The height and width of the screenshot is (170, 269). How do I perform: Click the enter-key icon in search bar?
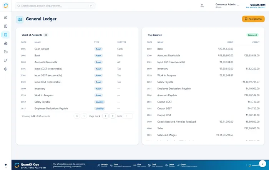(91, 6)
